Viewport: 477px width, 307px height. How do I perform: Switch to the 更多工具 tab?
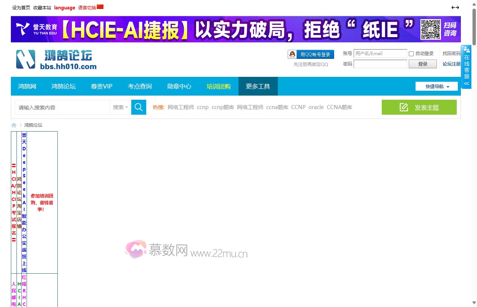[x=258, y=86]
